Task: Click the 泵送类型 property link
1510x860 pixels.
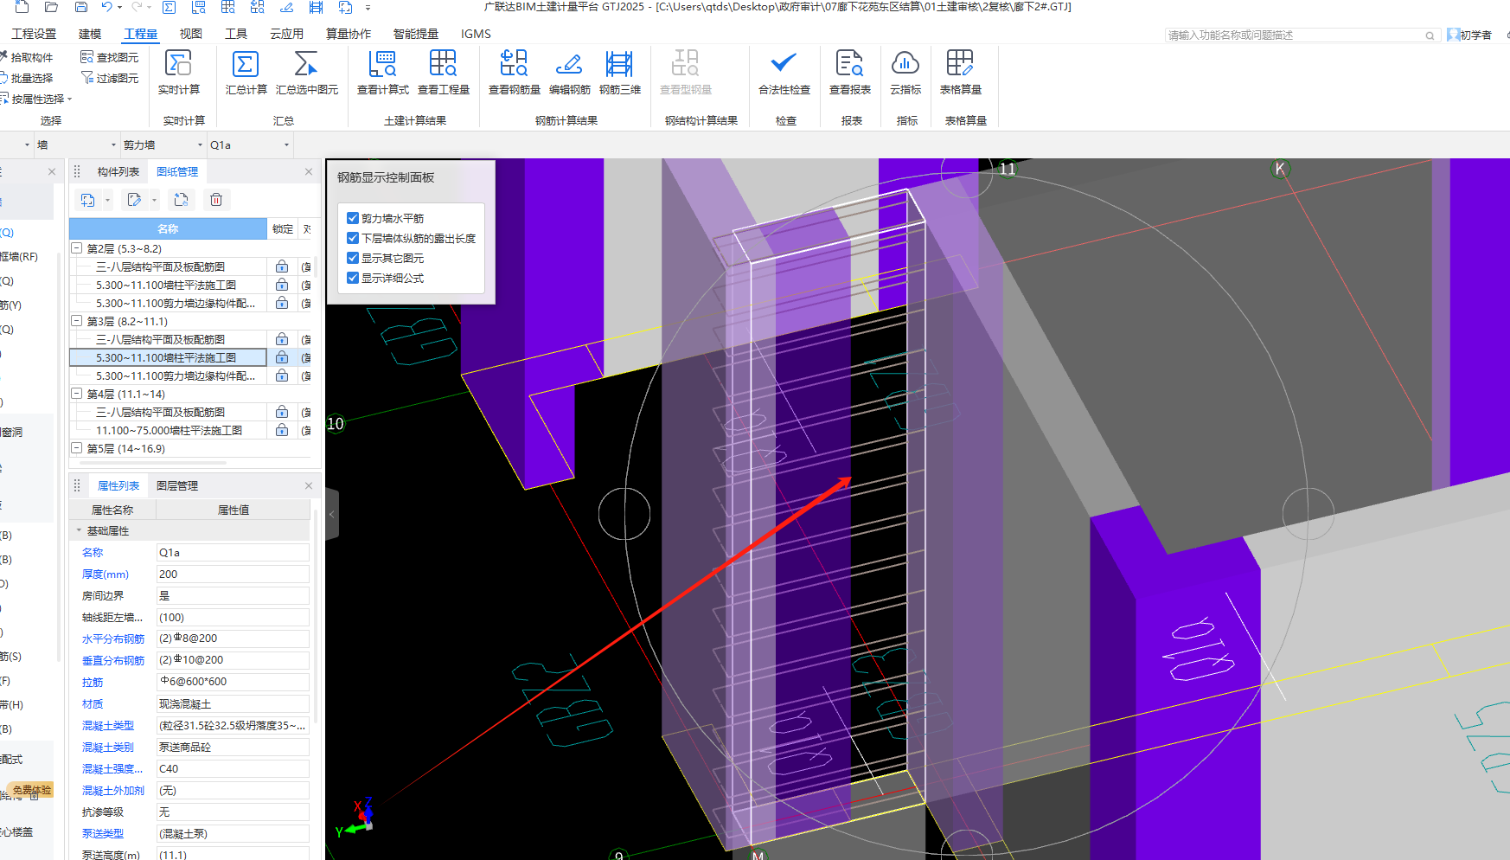Action: tap(103, 833)
